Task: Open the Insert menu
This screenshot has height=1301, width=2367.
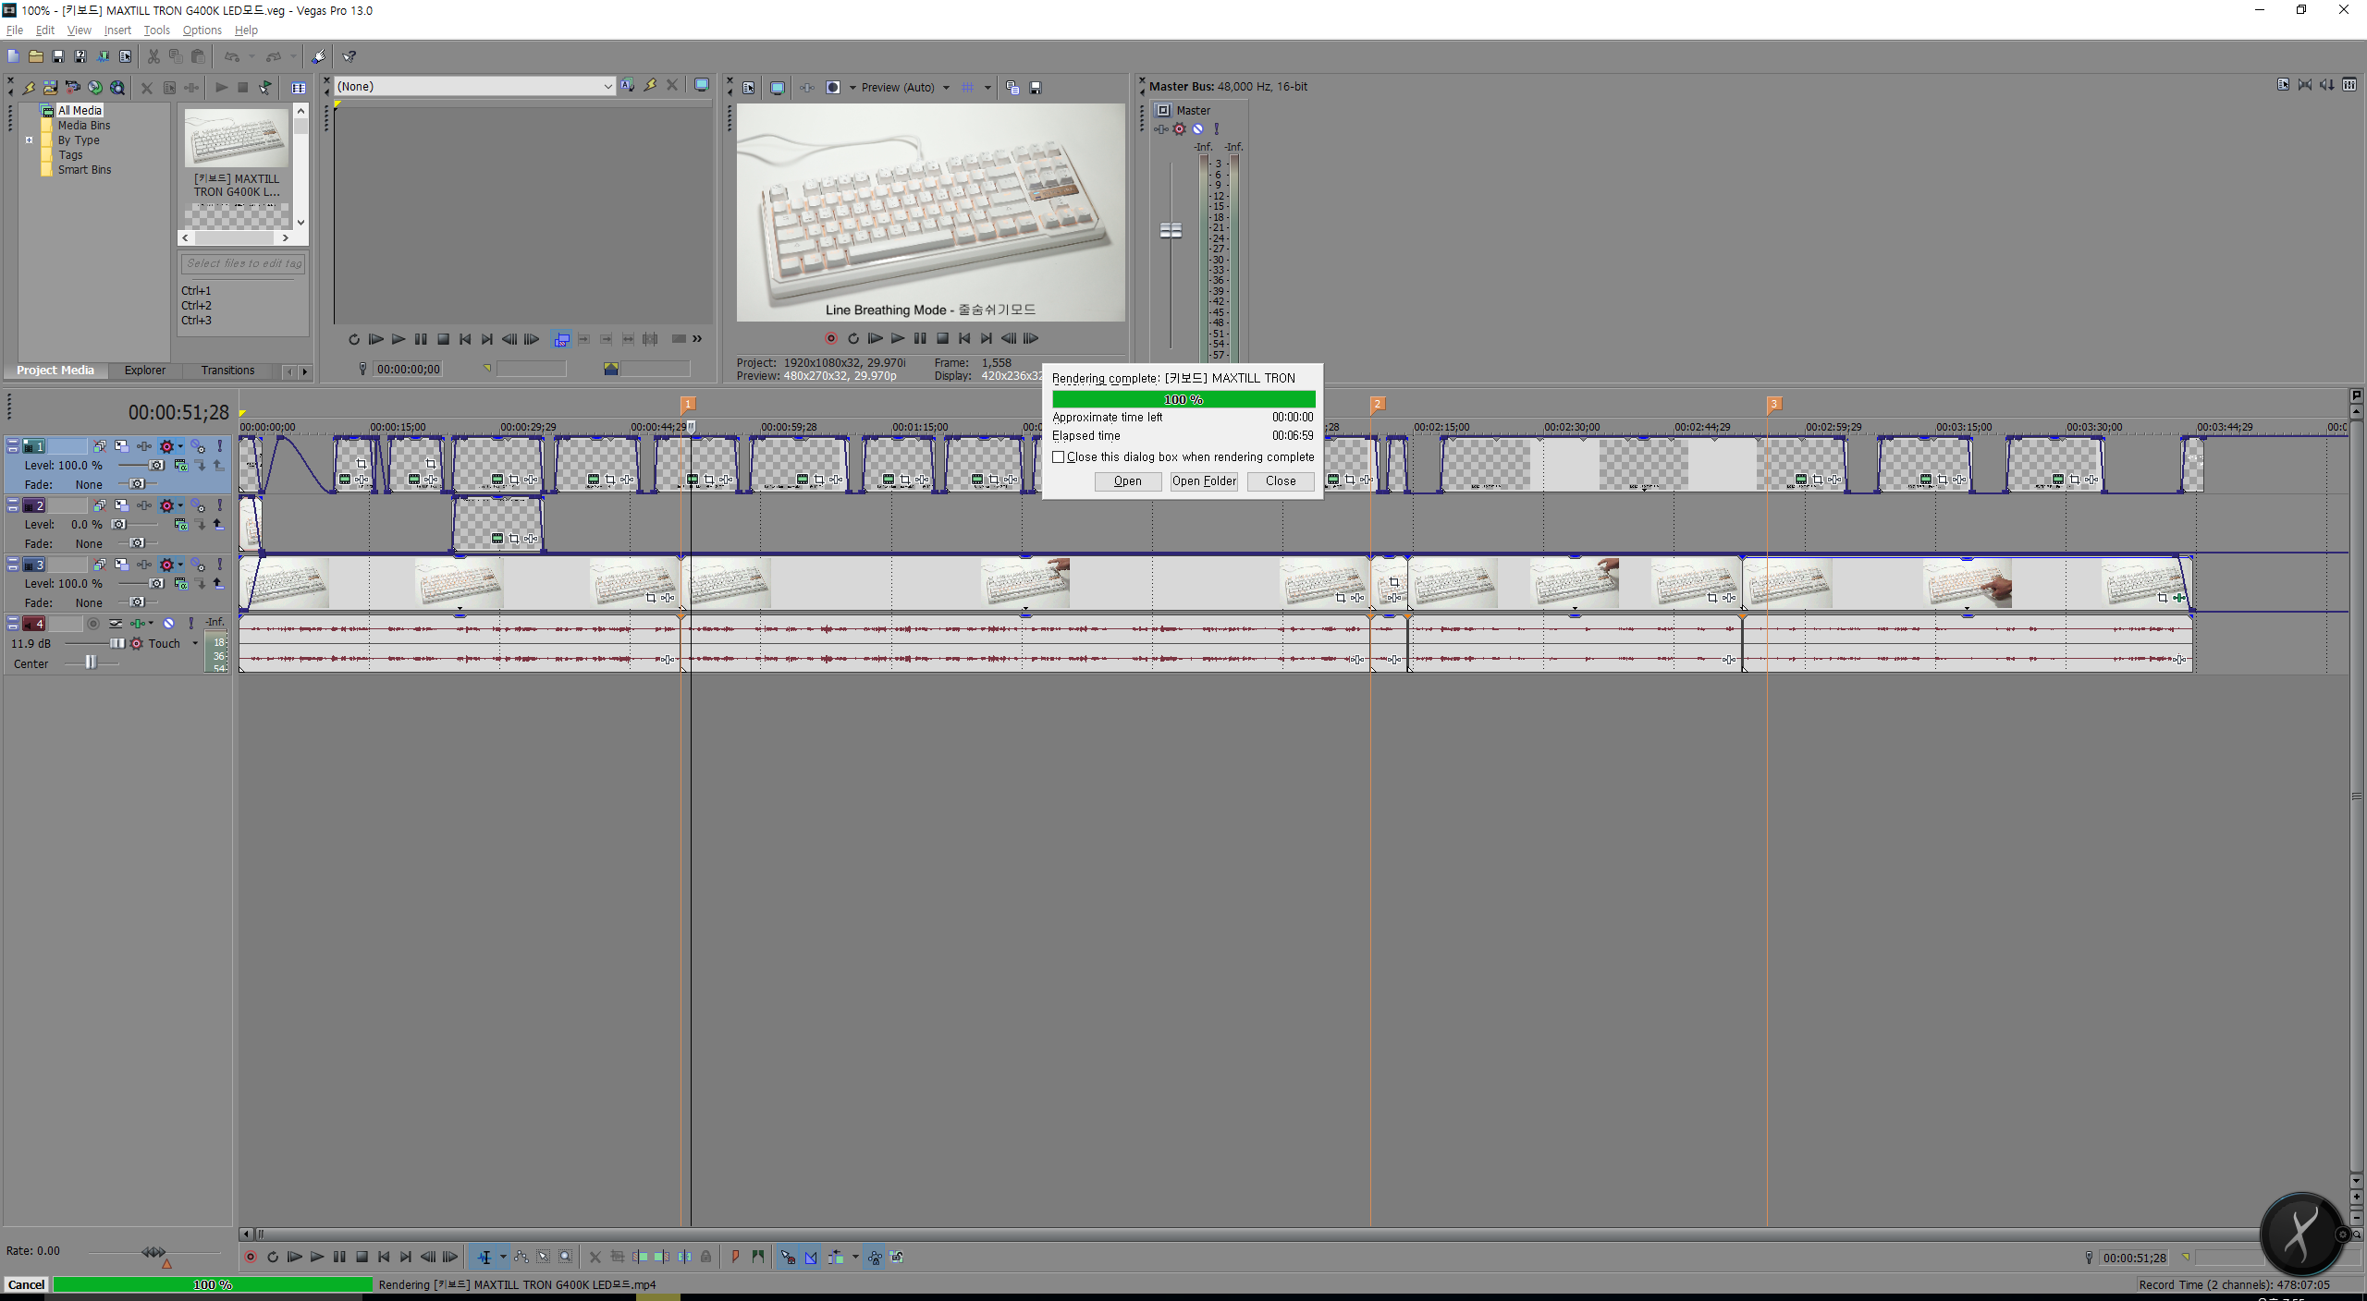Action: (x=117, y=30)
